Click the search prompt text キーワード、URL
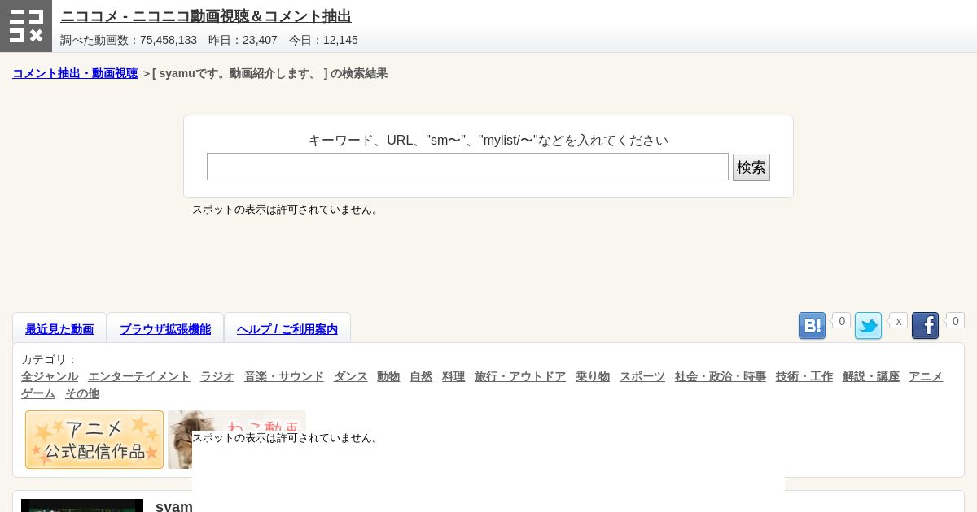Image resolution: width=977 pixels, height=512 pixels. 488,140
